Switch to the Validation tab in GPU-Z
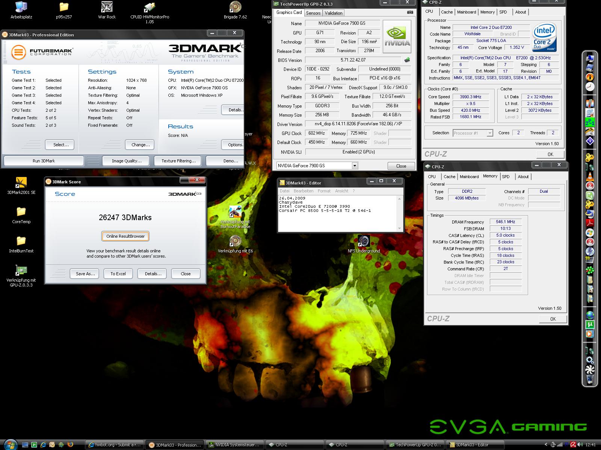The height and width of the screenshot is (450, 601). coord(334,13)
